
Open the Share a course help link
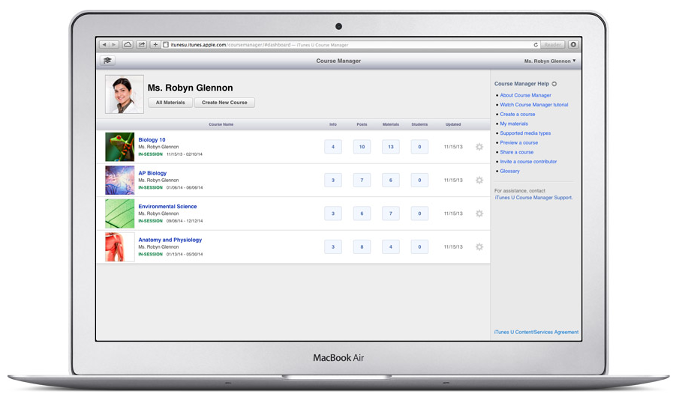point(516,152)
